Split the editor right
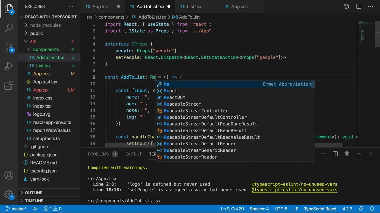Screen dimensions: 380x213 tap(359, 6)
